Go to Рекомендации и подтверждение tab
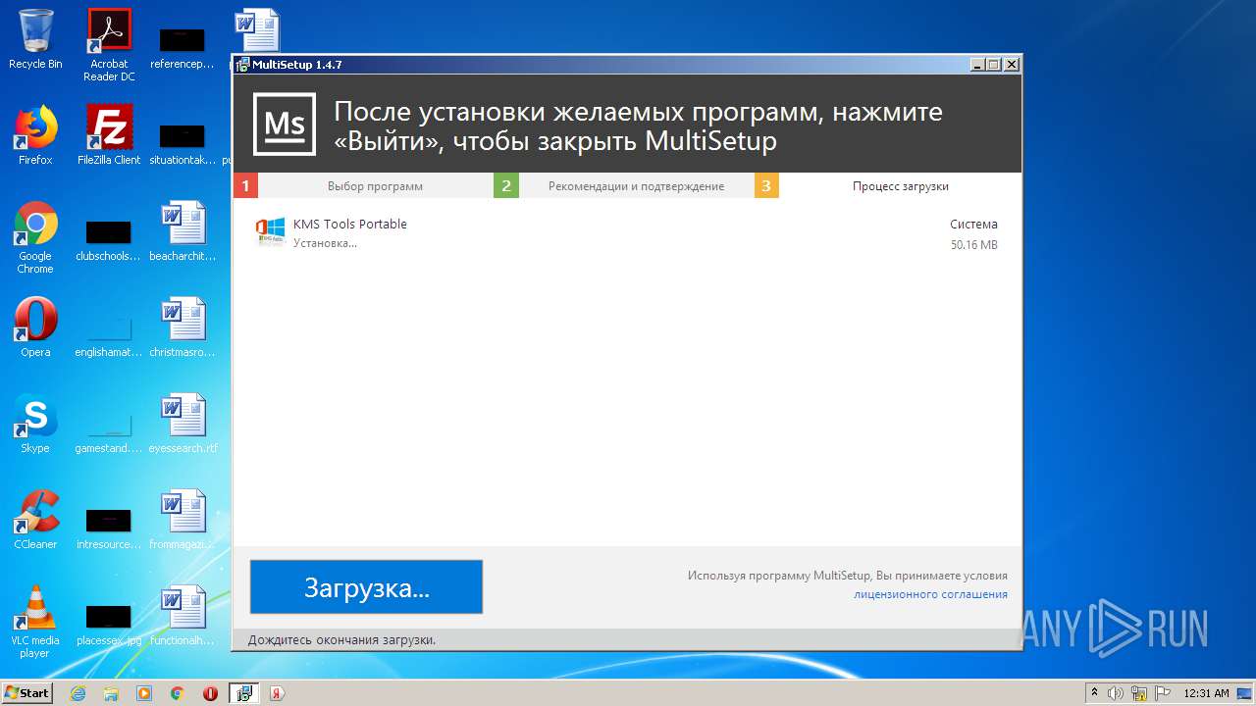This screenshot has width=1256, height=706. [x=636, y=186]
